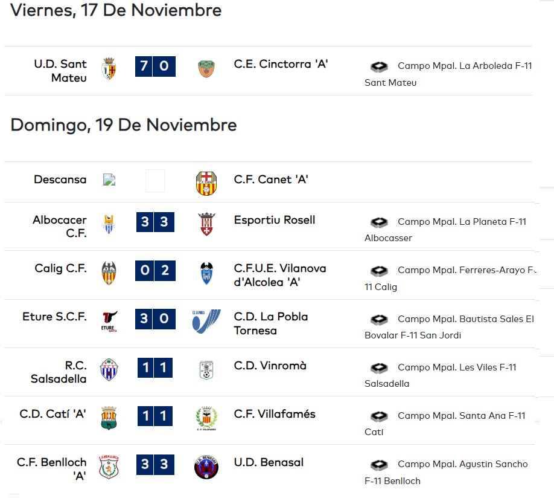The height and width of the screenshot is (498, 554).
Task: Open the 3-3 Albocacer vs Rosell score
Action: point(155,222)
